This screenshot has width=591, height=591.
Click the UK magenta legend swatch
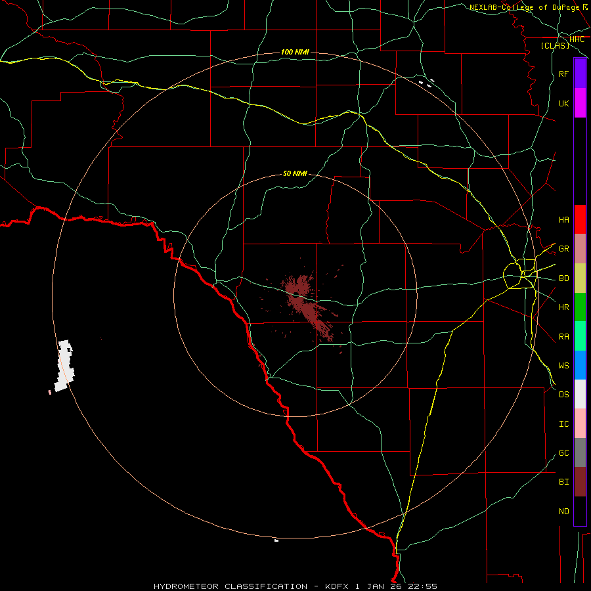[580, 103]
